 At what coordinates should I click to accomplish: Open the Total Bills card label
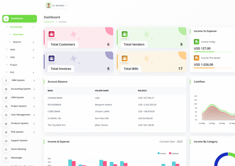pyautogui.click(x=131, y=69)
